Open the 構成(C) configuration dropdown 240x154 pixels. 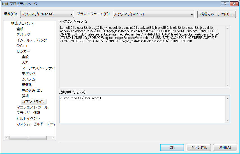[x=47, y=14]
